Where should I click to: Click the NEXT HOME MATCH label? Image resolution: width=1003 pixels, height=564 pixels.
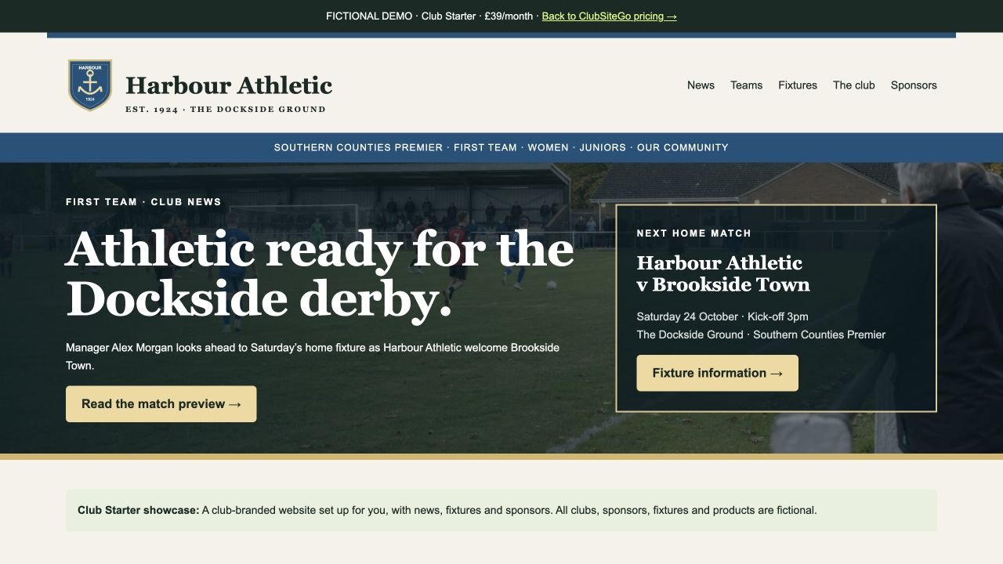693,233
